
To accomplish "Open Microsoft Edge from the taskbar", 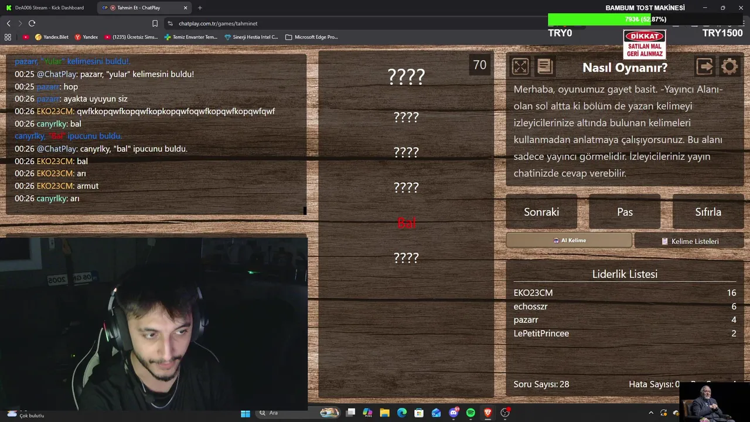I will coord(402,413).
